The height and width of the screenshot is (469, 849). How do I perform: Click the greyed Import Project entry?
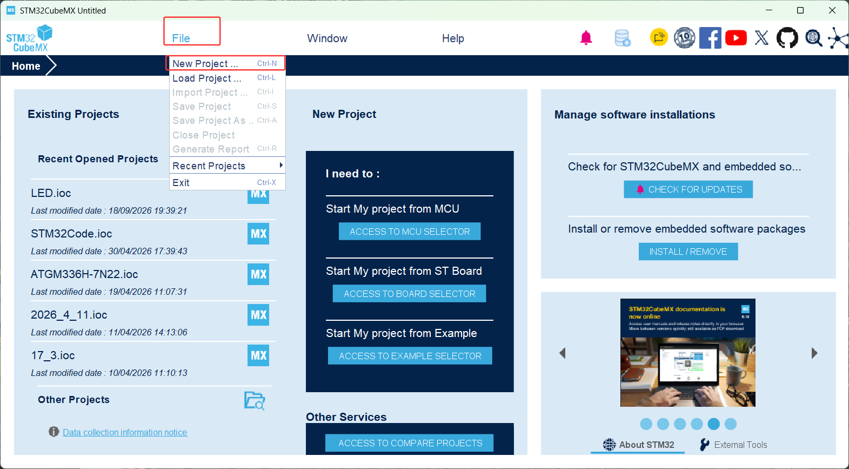pyautogui.click(x=227, y=92)
